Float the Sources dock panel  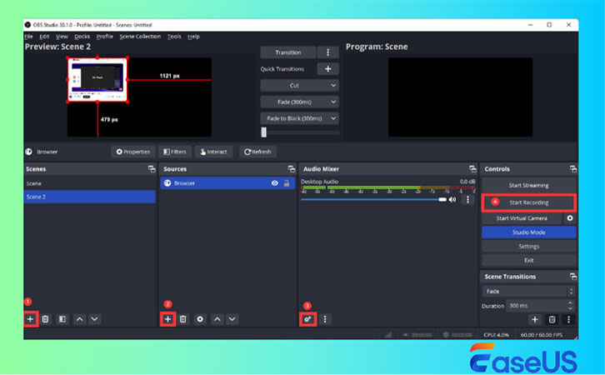[292, 169]
